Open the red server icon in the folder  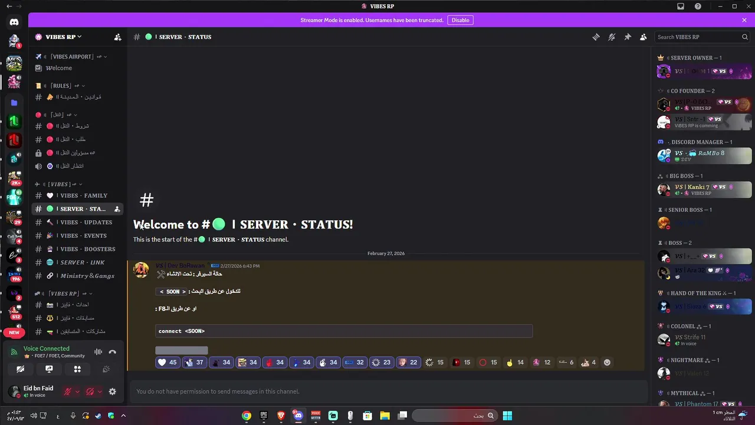[14, 140]
